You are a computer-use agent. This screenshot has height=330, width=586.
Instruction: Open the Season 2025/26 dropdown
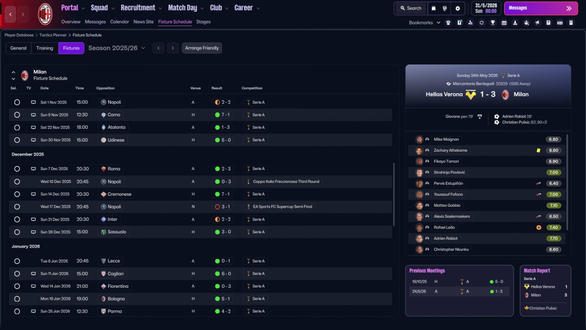pyautogui.click(x=117, y=48)
